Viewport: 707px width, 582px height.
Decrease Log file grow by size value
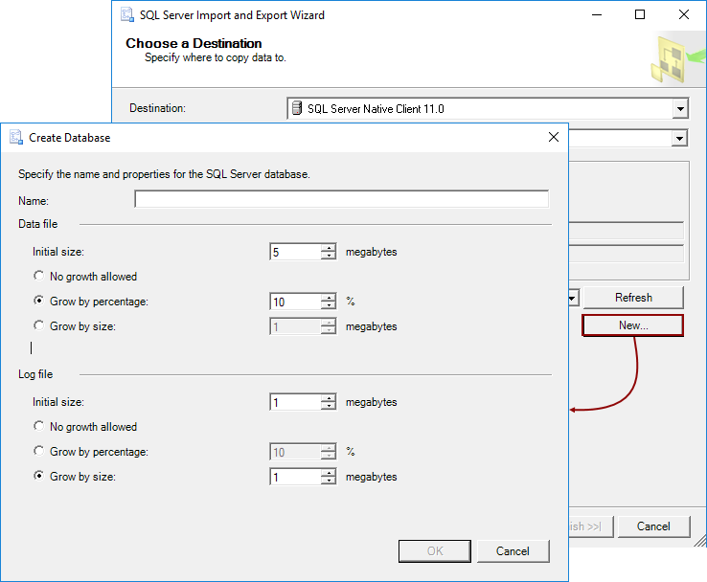pos(329,481)
